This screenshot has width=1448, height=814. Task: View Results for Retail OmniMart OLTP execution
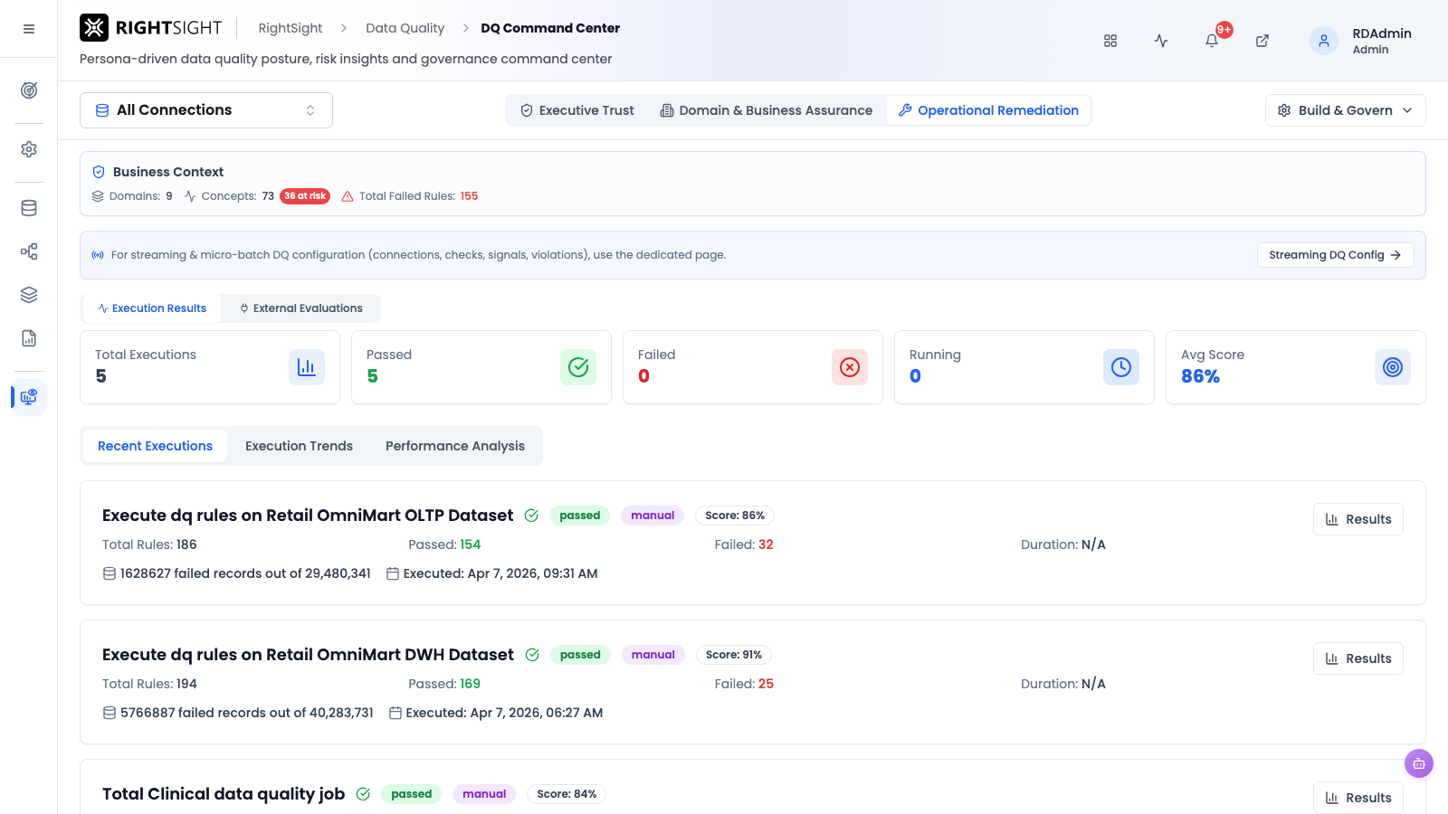click(1358, 519)
